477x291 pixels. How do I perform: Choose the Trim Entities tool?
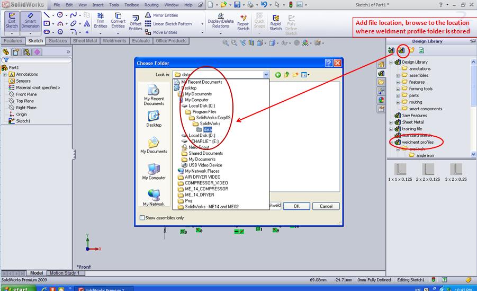pos(101,21)
